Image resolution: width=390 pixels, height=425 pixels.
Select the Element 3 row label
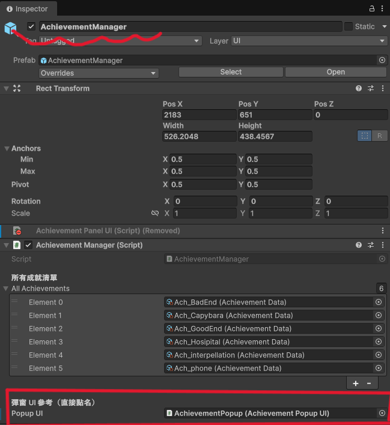point(46,342)
